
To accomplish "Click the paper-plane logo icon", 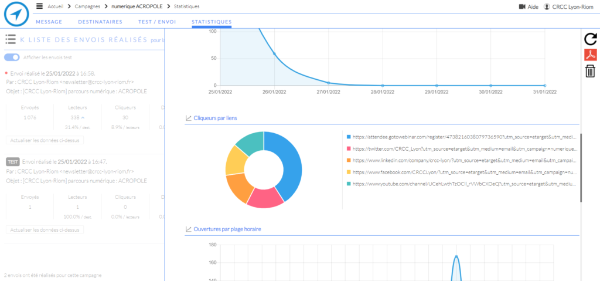I will (x=16, y=15).
